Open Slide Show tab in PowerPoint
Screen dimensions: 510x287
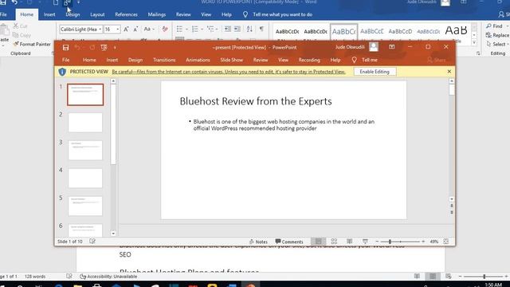[x=232, y=60]
